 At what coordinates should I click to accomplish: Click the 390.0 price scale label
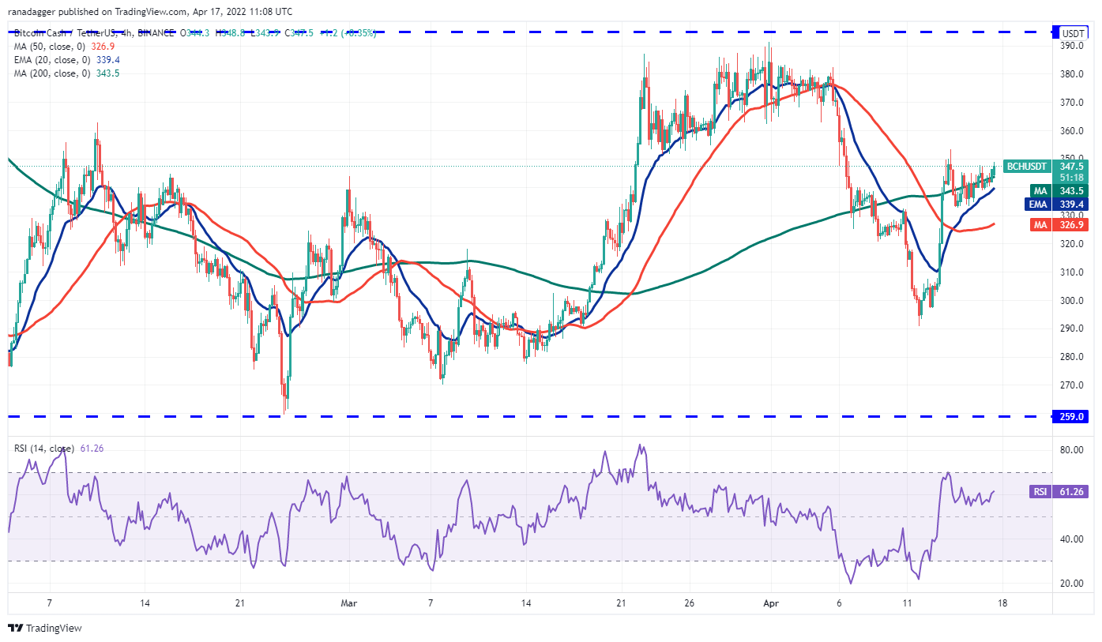[x=1071, y=46]
